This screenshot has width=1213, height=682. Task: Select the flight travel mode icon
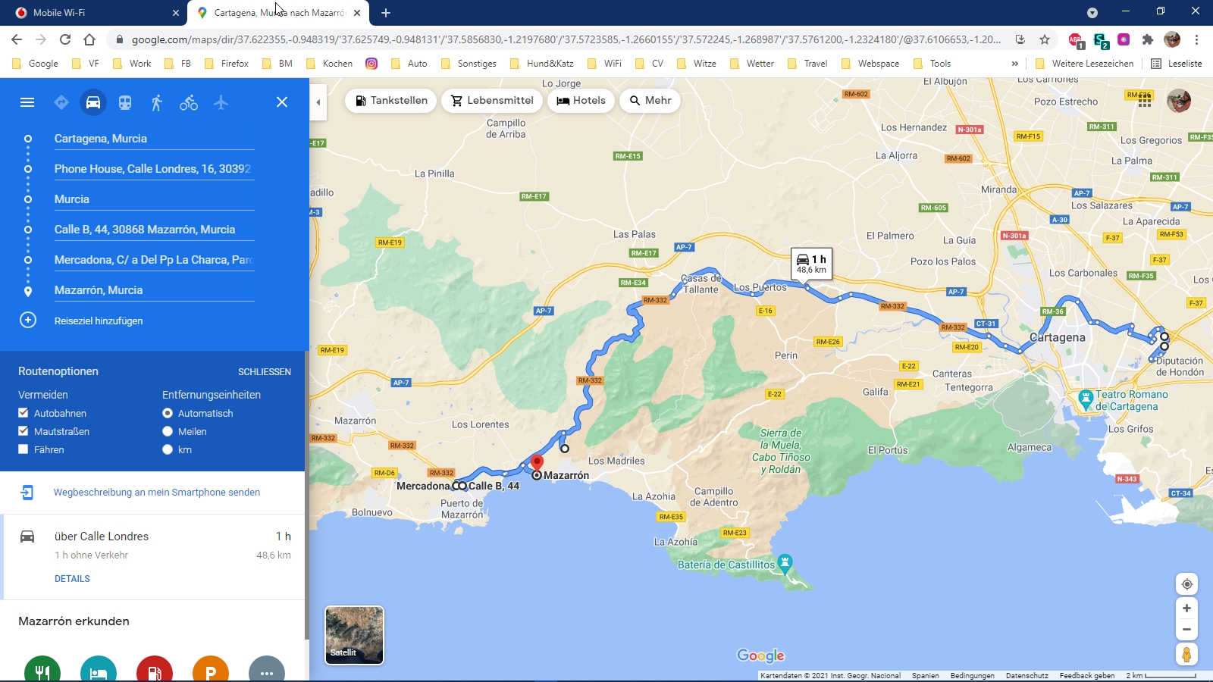(x=221, y=102)
